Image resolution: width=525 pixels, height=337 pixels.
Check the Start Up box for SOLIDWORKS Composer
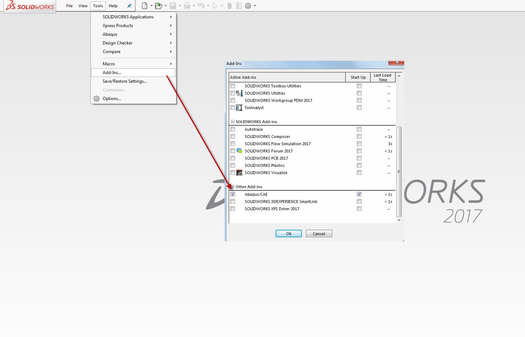pyautogui.click(x=359, y=136)
